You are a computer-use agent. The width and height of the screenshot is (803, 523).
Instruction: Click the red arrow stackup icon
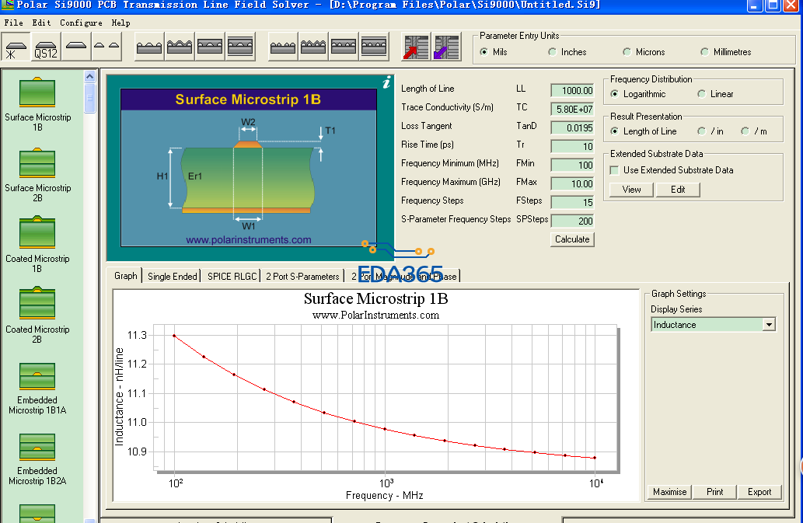tap(416, 47)
